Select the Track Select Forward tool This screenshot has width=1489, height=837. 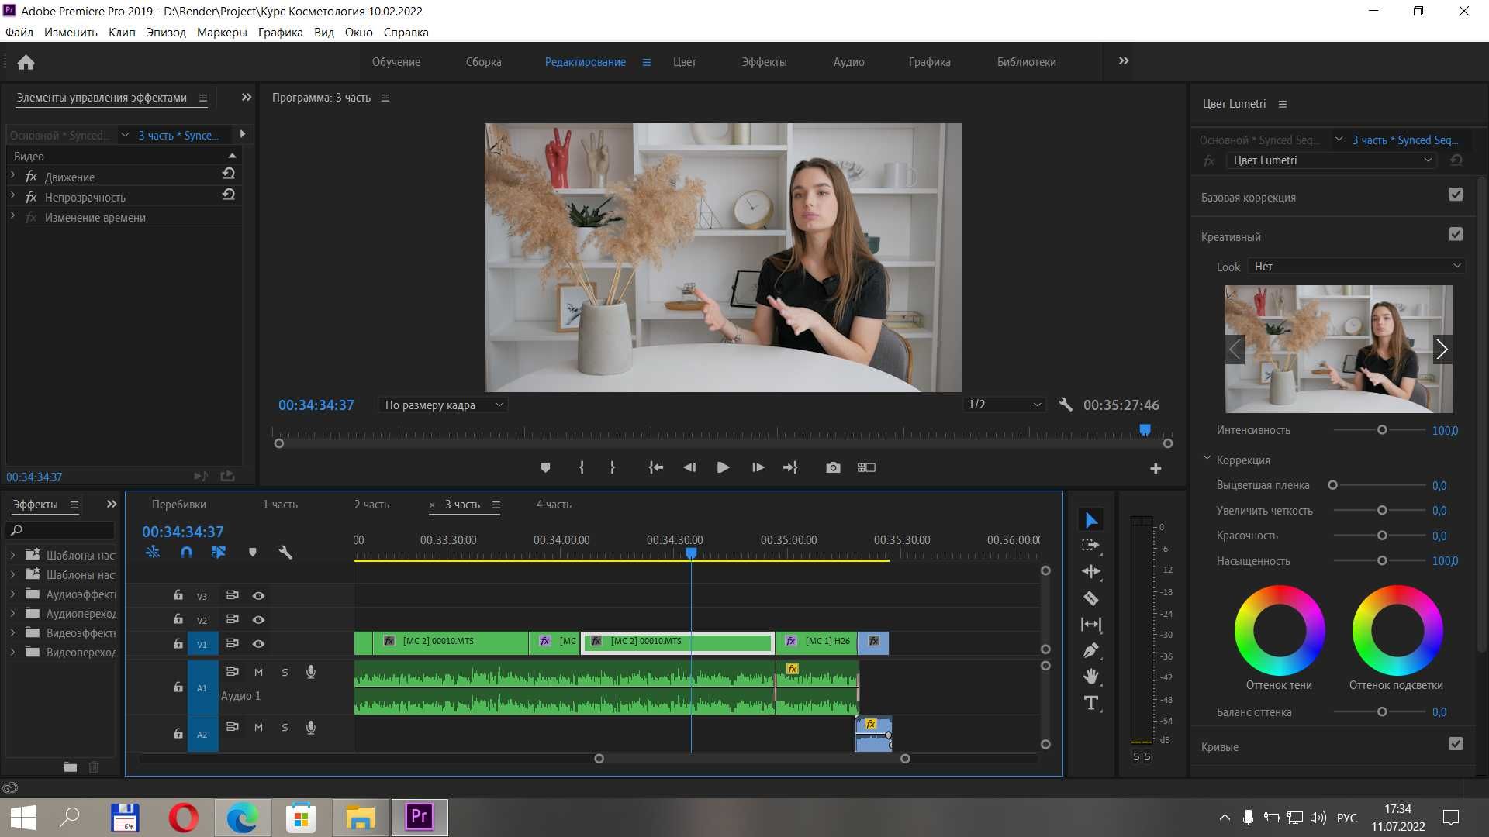pyautogui.click(x=1091, y=546)
